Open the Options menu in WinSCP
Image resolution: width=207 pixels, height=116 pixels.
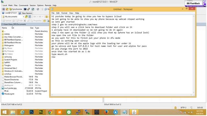click(40, 5)
